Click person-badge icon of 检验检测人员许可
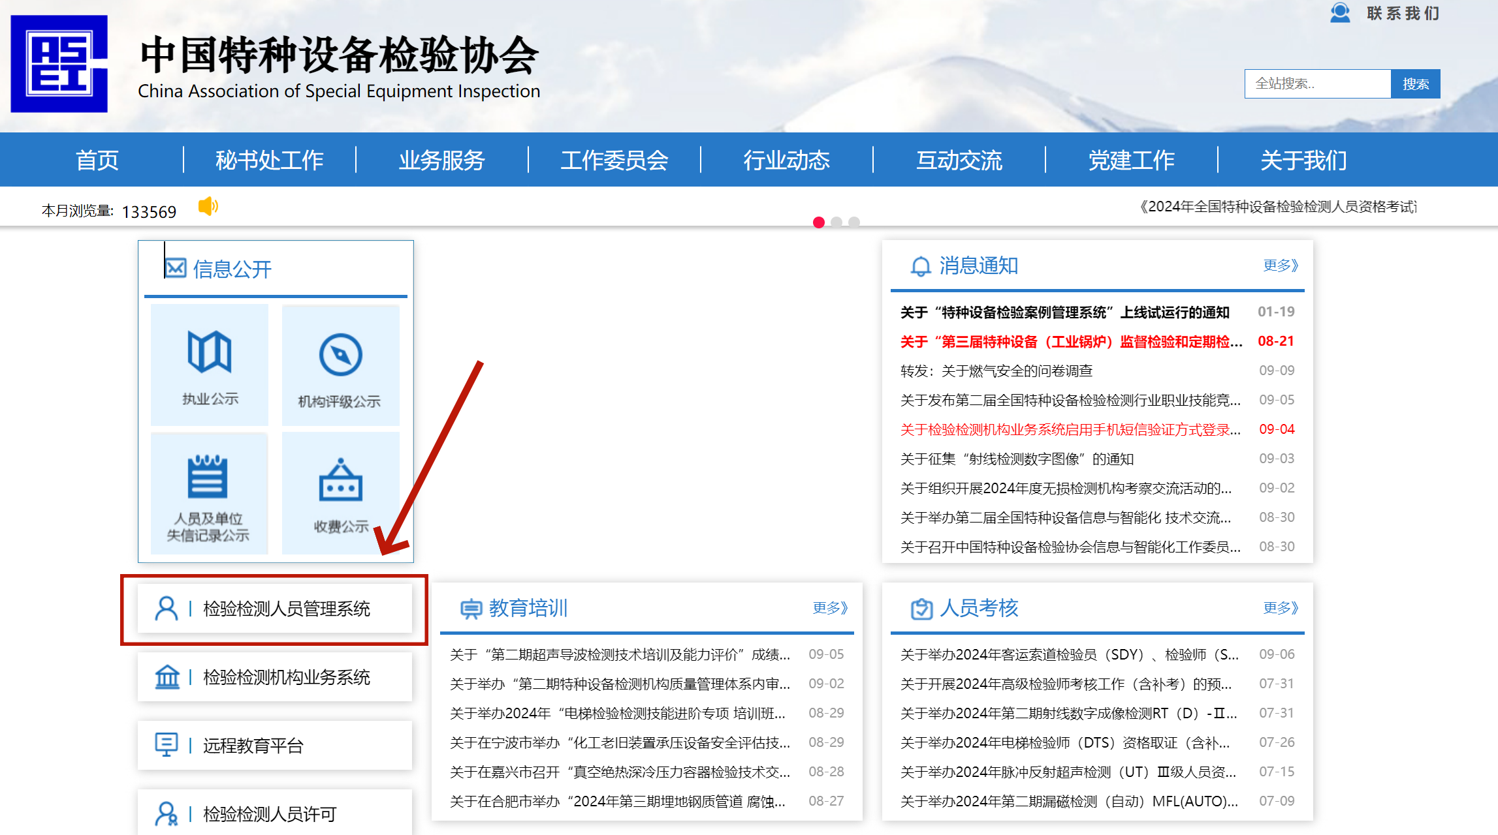This screenshot has height=835, width=1498. tap(167, 813)
